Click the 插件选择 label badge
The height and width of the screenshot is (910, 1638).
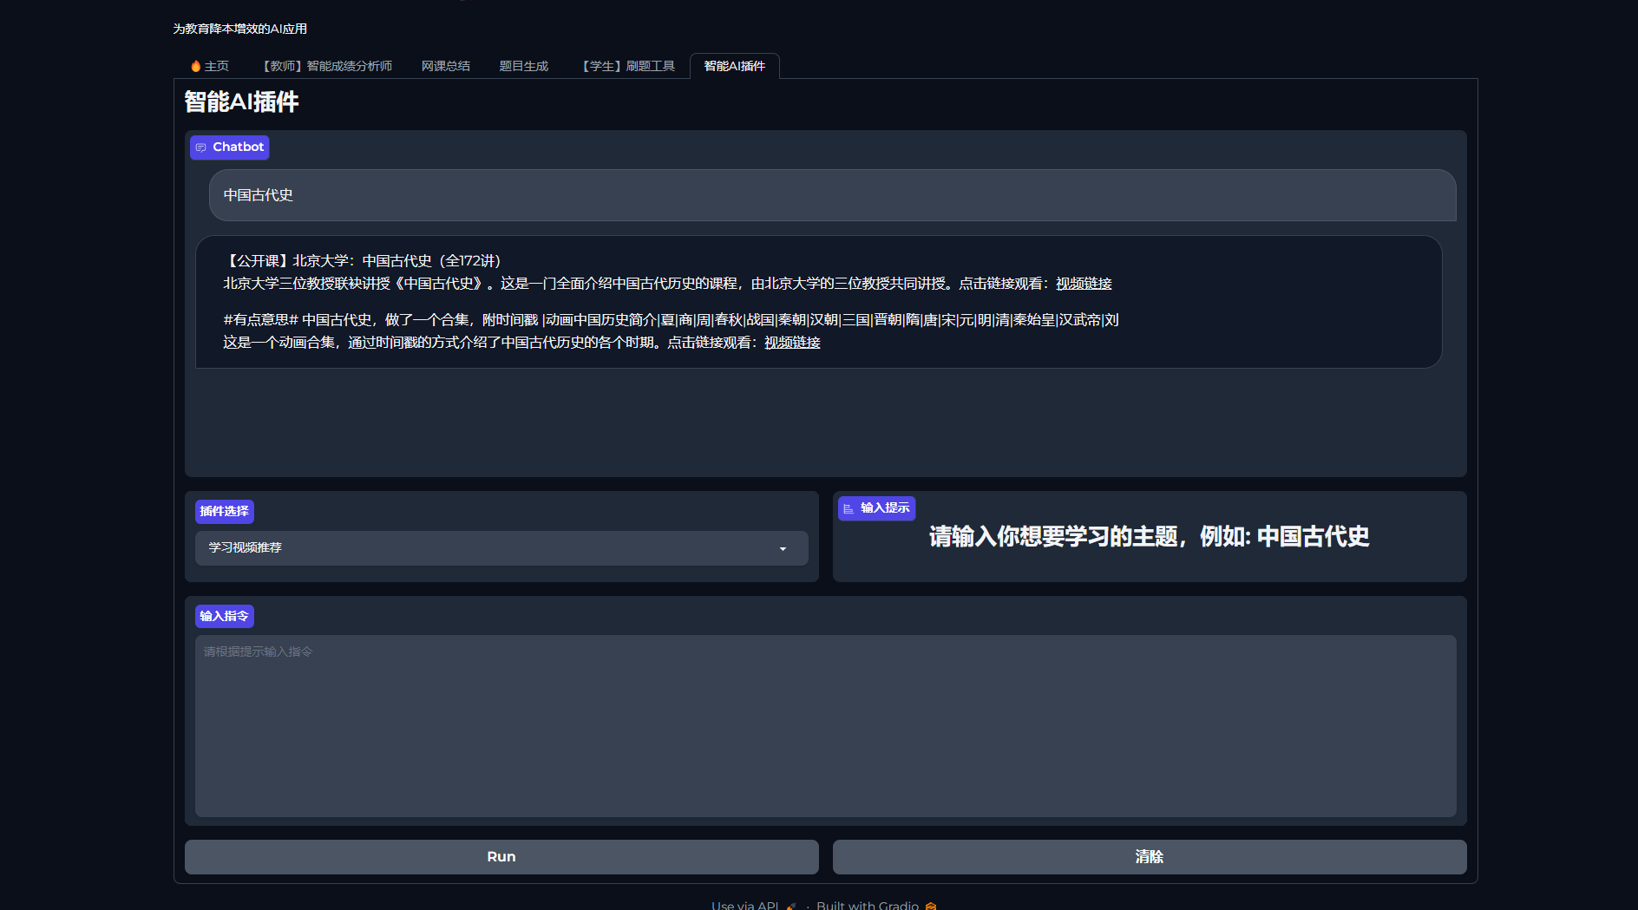224,512
